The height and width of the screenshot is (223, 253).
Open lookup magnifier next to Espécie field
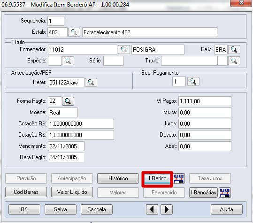tap(68, 61)
